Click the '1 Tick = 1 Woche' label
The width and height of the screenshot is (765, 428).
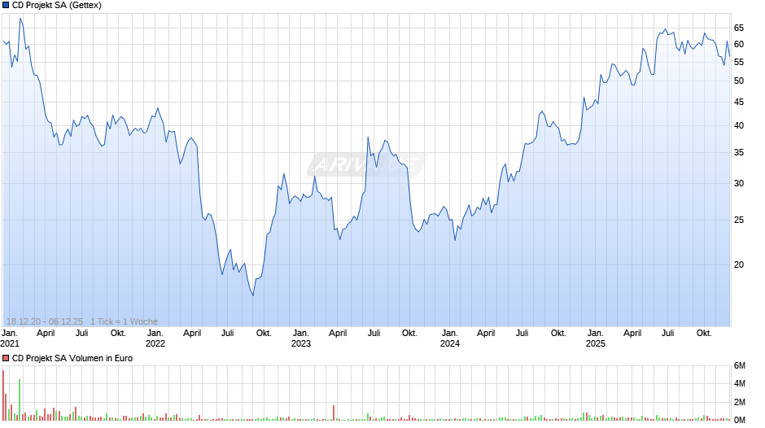pos(124,321)
